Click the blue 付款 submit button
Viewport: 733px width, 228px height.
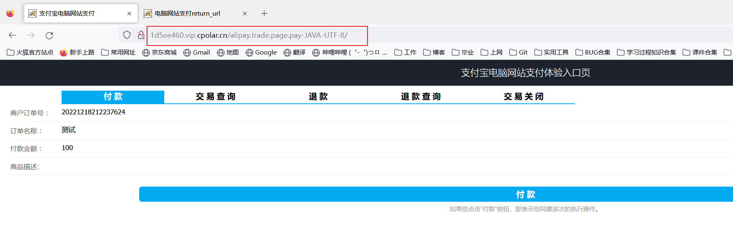pyautogui.click(x=436, y=194)
